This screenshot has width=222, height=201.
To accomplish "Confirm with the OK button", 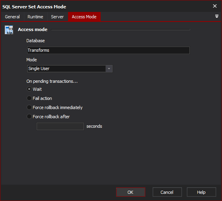I will [130, 192].
